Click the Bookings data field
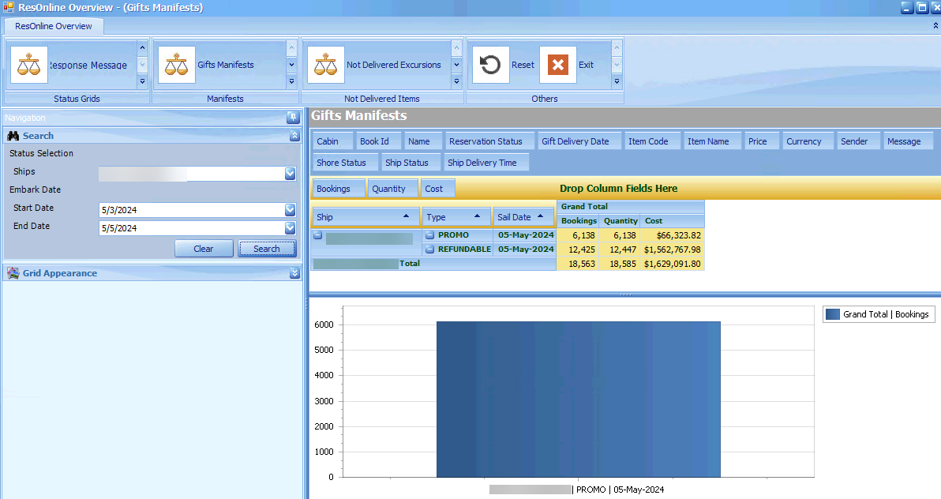 tap(339, 188)
